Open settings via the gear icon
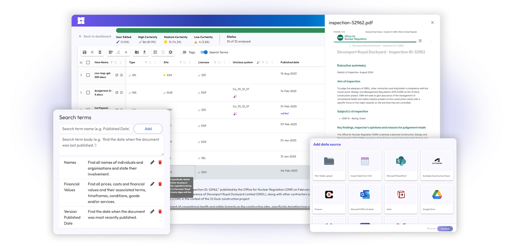This screenshot has width=512, height=244. 171,52
